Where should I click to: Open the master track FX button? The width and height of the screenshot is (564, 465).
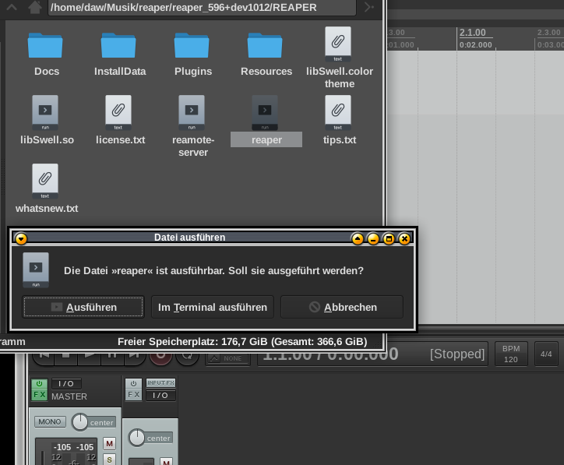coord(39,395)
